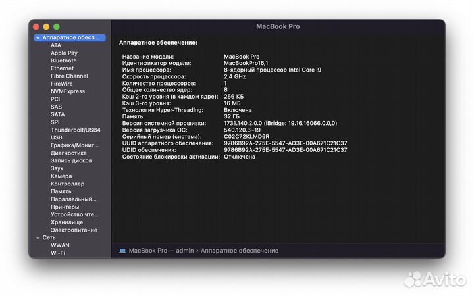The height and width of the screenshot is (296, 474).
Task: Open the Диагностика entry
Action: [68, 153]
